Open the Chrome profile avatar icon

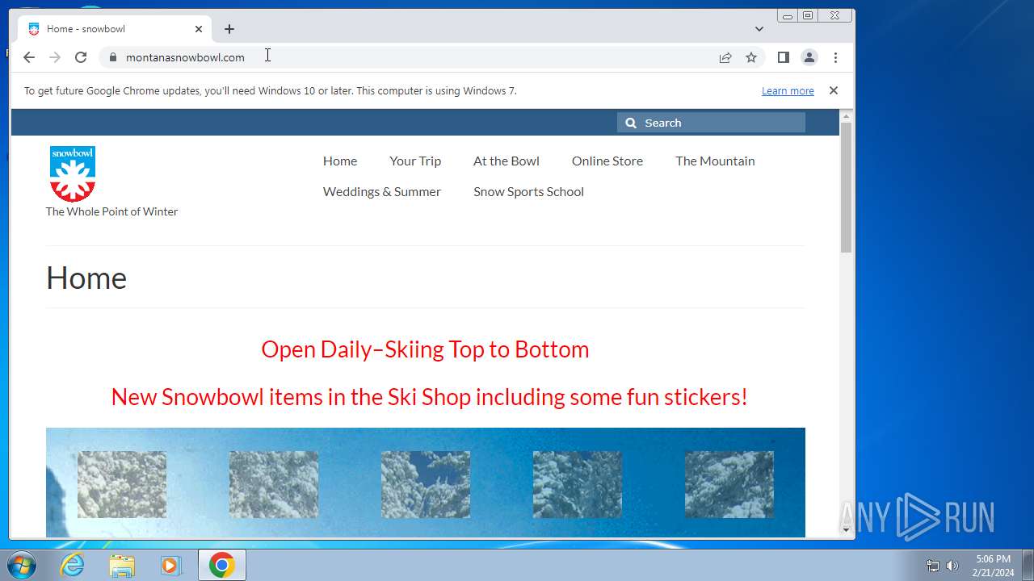click(809, 57)
